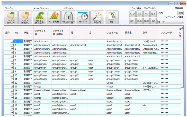
Task: Open operation dropdown for row 1 Administrator
Action: coord(12,41)
